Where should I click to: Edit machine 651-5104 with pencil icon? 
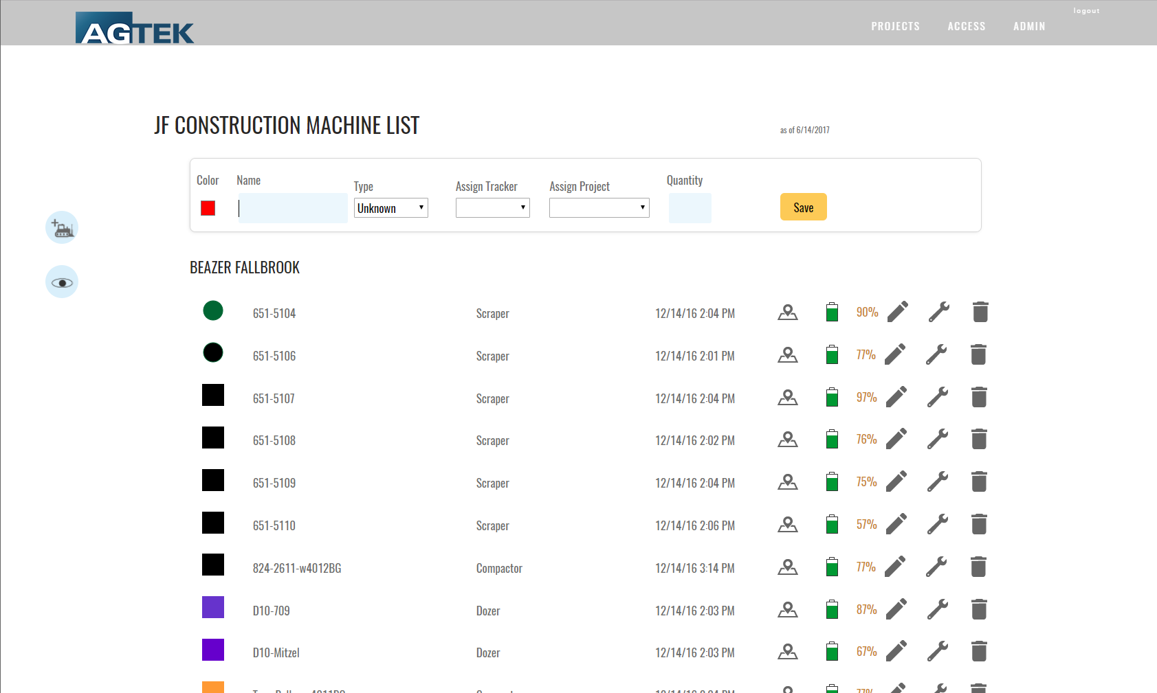point(897,312)
